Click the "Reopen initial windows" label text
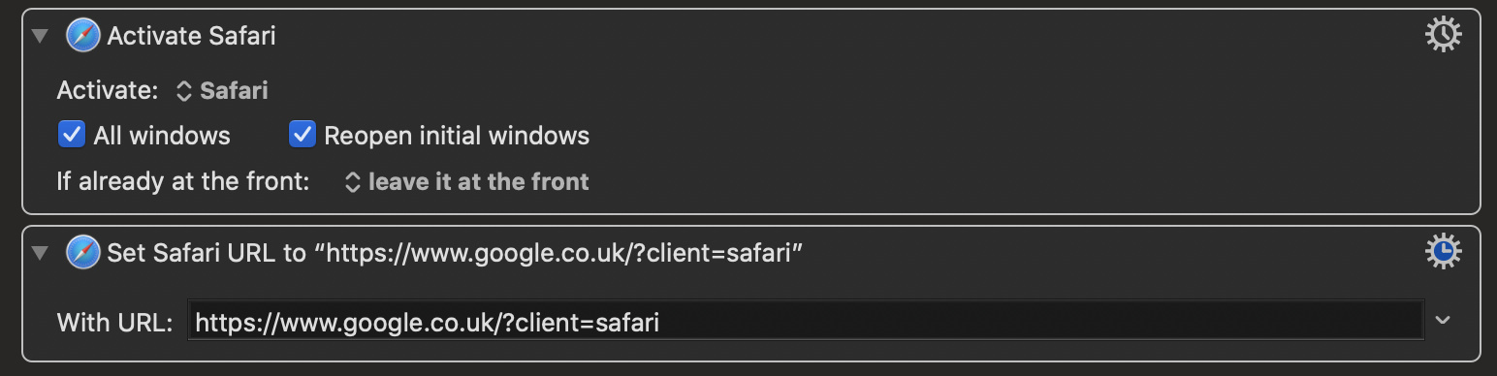Viewport: 1497px width, 376px height. (x=457, y=136)
